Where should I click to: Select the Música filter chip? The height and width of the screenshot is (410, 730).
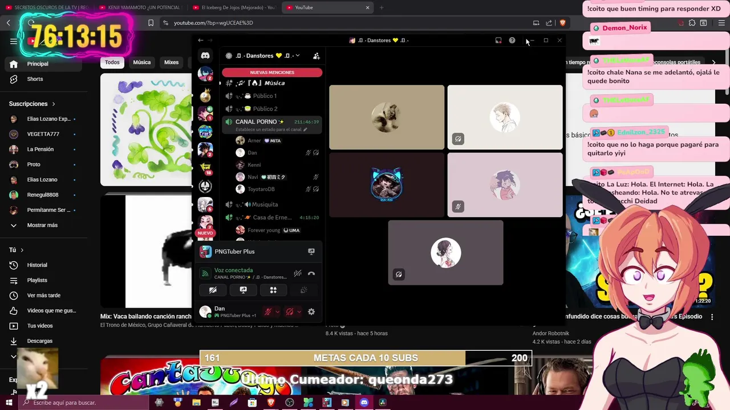click(142, 63)
